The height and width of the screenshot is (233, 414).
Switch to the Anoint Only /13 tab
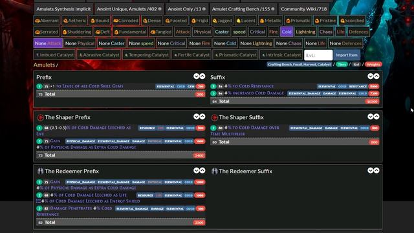click(x=187, y=9)
